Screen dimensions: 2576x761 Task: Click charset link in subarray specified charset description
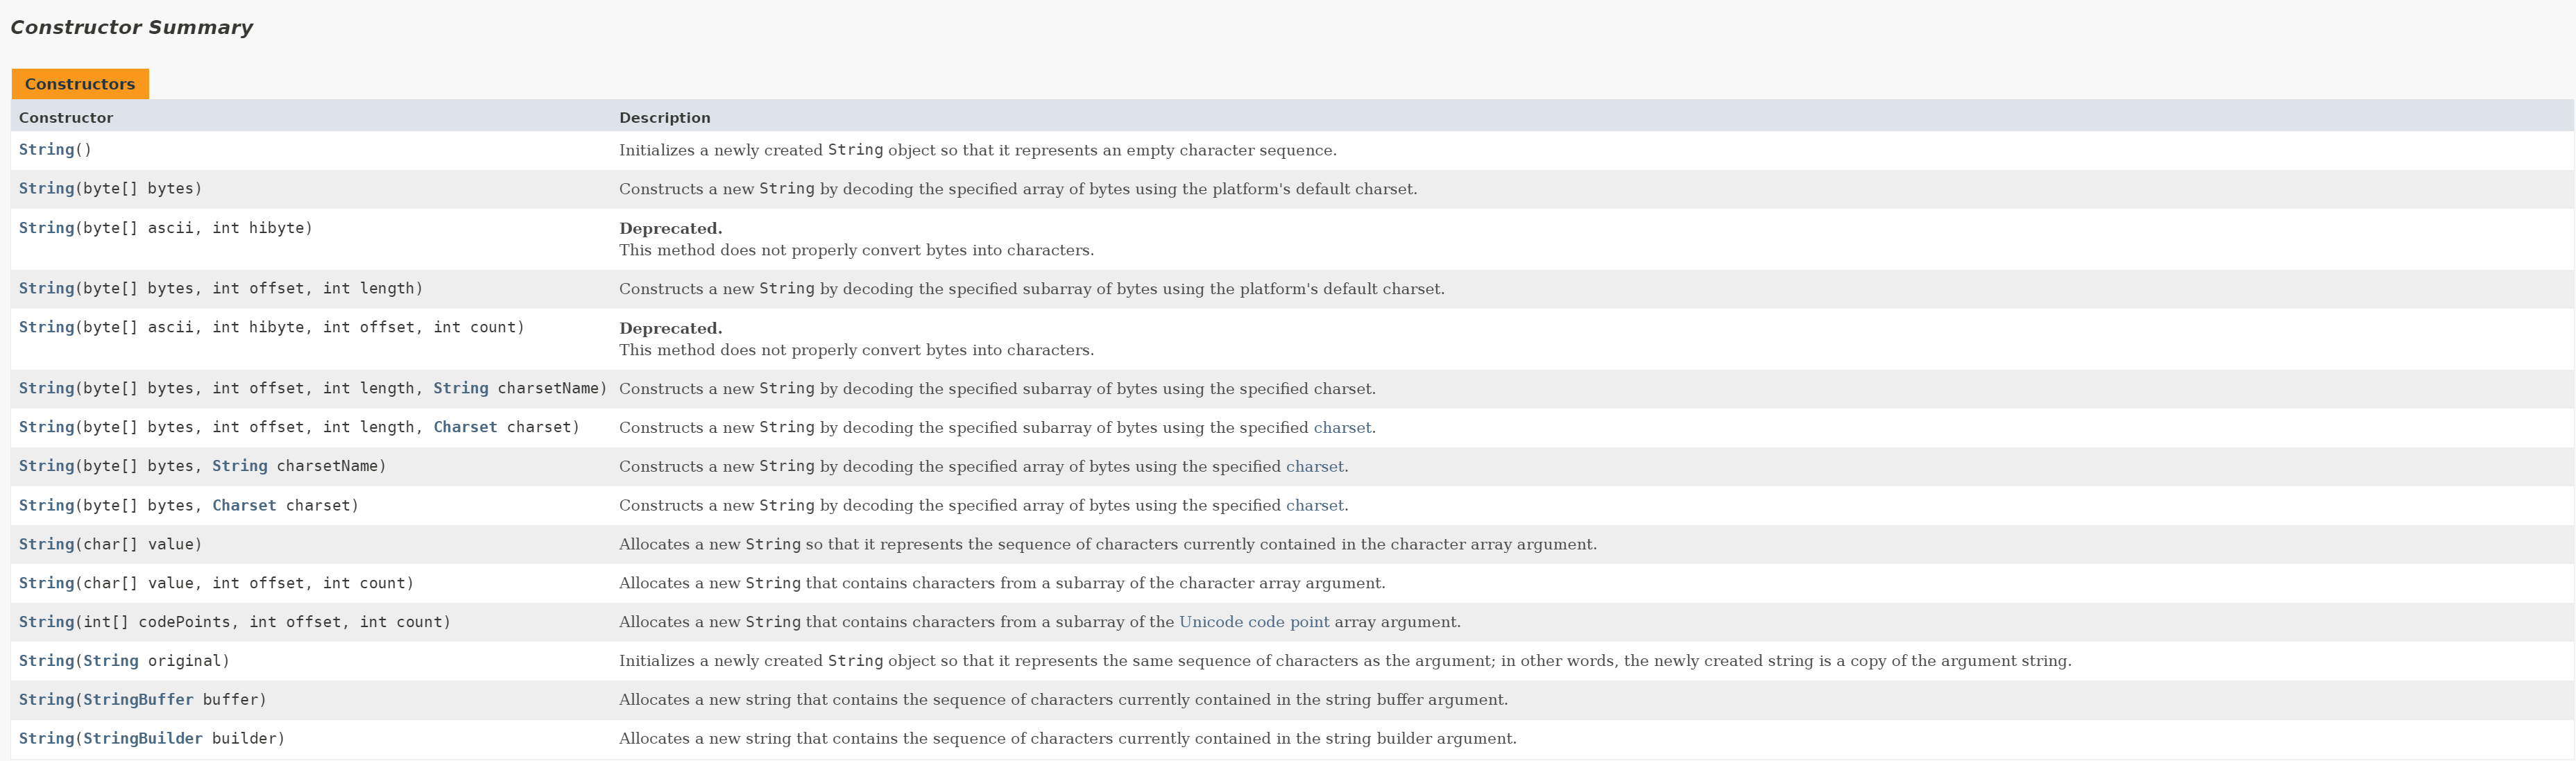point(1342,428)
